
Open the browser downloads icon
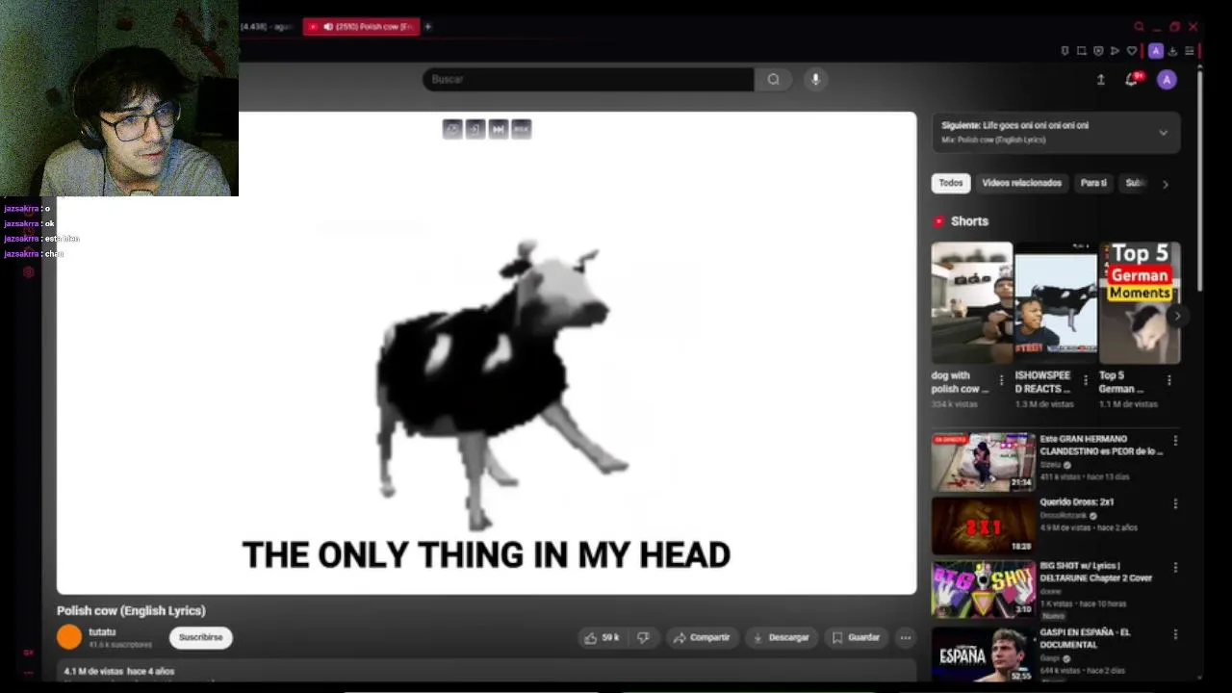pyautogui.click(x=1172, y=51)
